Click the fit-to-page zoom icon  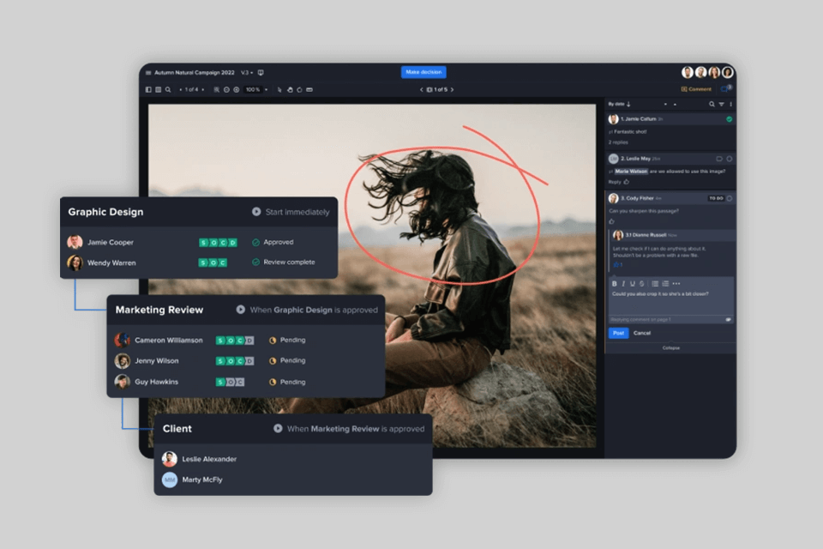[x=216, y=89]
